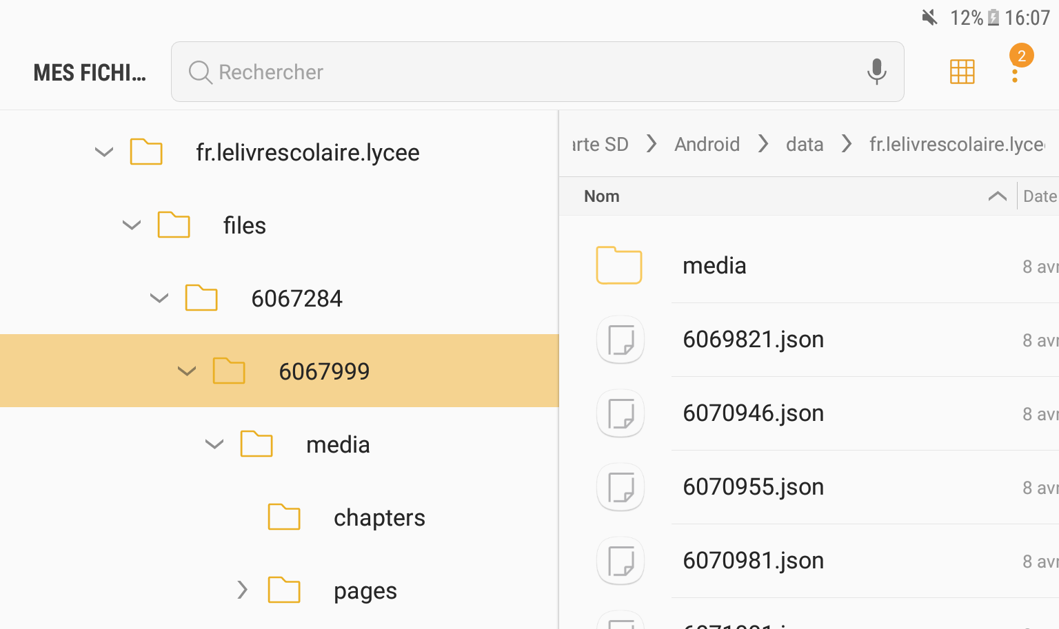Collapse the 6067999 folder branch
1059x629 pixels.
click(x=187, y=371)
